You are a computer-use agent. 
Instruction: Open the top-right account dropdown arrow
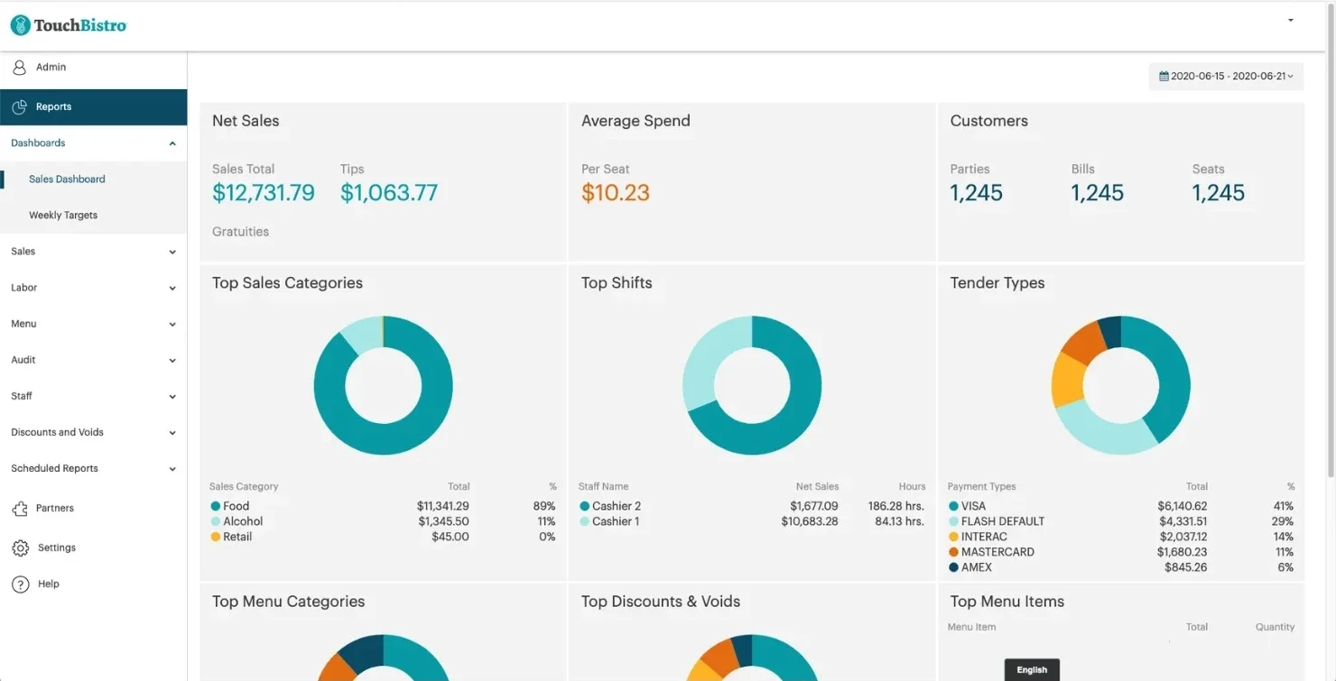tap(1291, 20)
